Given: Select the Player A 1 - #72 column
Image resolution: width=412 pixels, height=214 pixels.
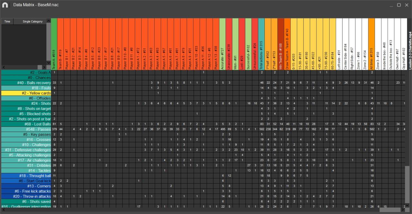Looking at the screenshot, I should click(x=138, y=44).
